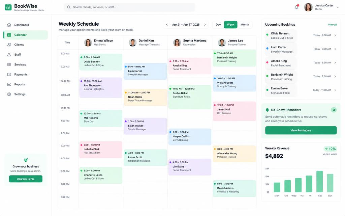Screen dimensions: 345x216
Task: Click Jessica Carter's profile avatar
Action: (x=308, y=7)
